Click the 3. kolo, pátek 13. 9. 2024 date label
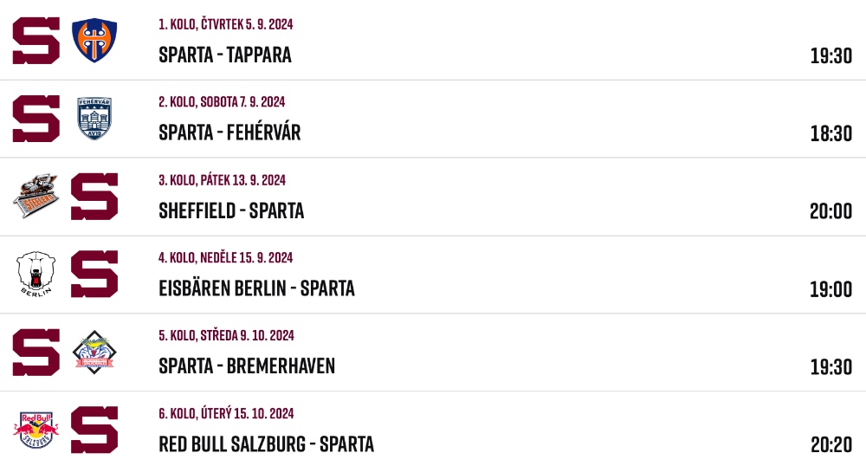 tap(222, 180)
